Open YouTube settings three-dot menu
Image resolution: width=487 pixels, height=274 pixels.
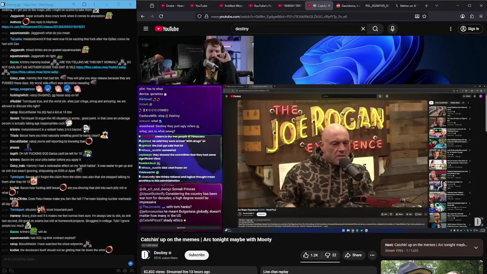[x=450, y=29]
